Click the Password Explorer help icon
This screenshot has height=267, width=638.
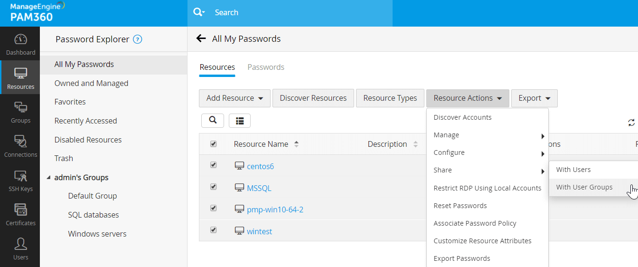[138, 39]
